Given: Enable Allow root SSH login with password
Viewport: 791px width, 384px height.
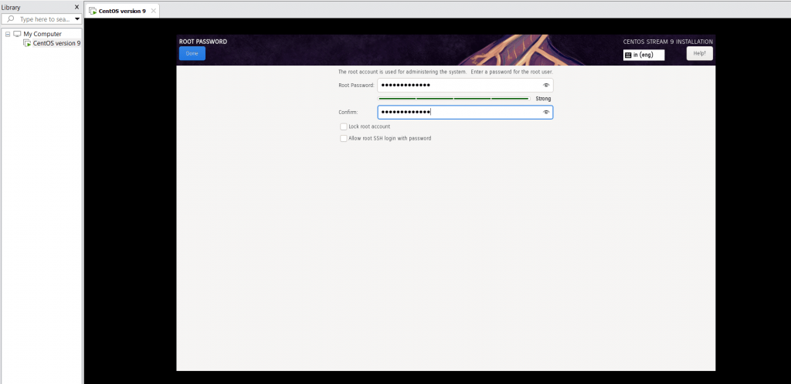Looking at the screenshot, I should [344, 138].
